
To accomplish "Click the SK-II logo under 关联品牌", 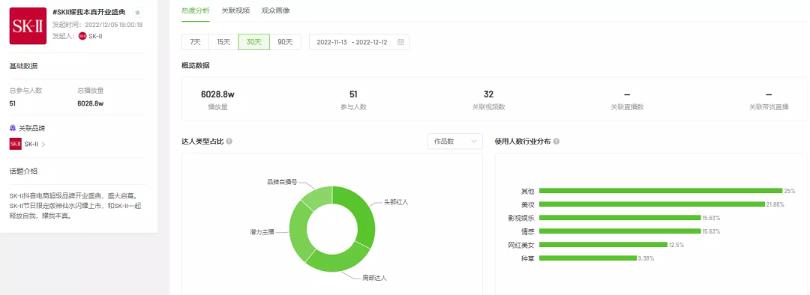I will pyautogui.click(x=16, y=144).
